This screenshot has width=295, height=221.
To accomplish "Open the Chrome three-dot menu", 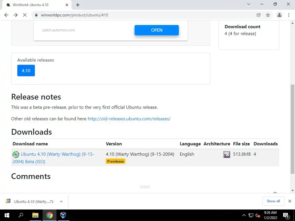I will 289,15.
